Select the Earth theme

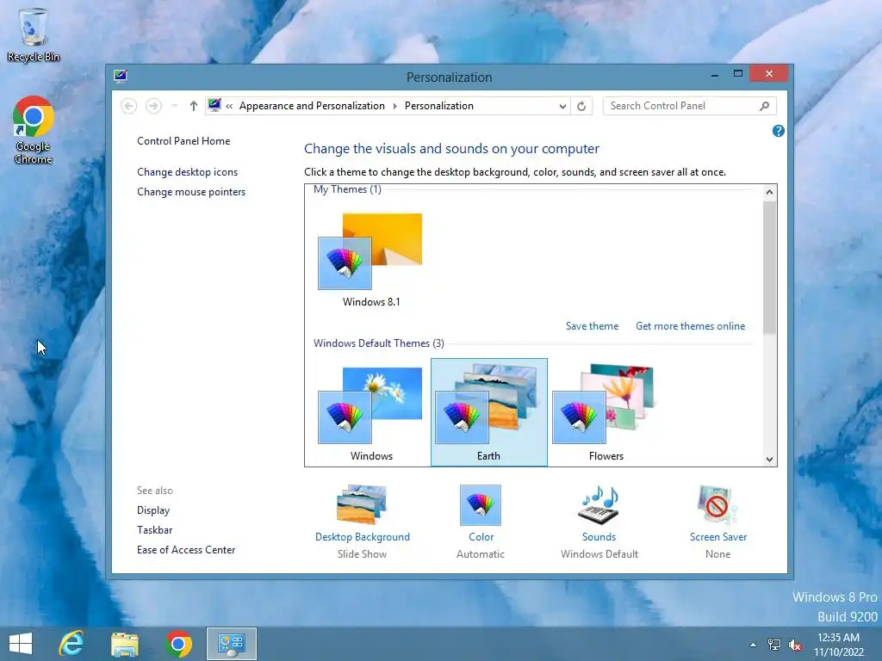pyautogui.click(x=489, y=412)
